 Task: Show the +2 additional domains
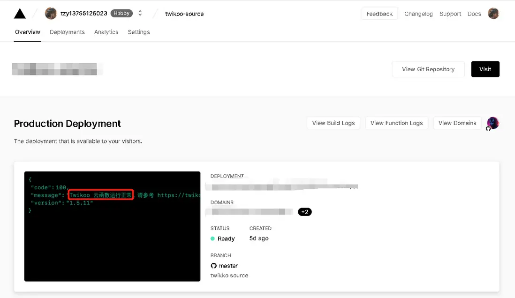point(305,212)
